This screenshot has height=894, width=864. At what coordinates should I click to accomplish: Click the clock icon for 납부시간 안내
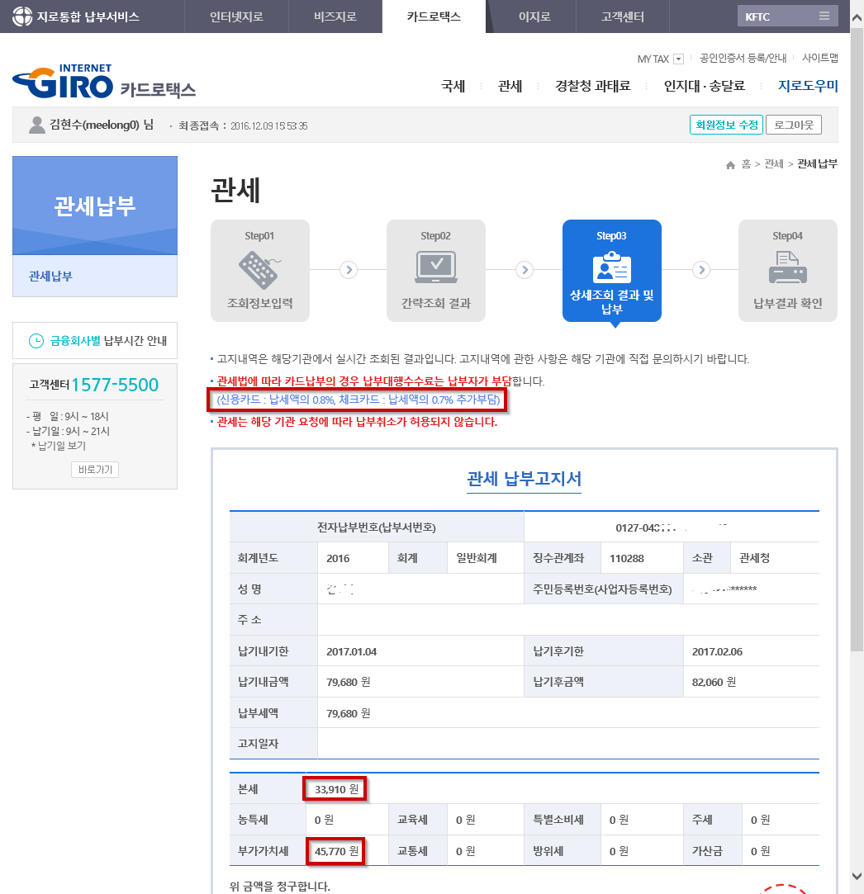(x=36, y=341)
